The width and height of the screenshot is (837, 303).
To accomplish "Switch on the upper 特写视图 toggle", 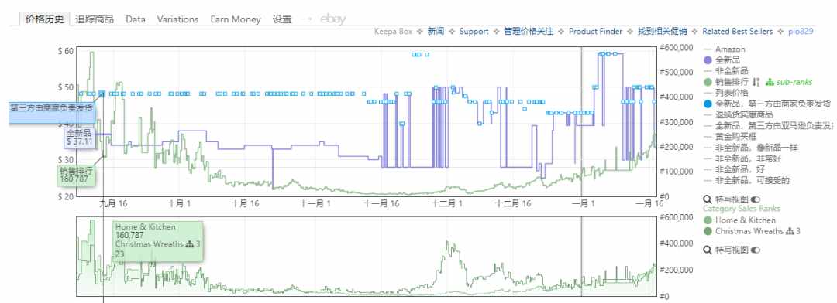I will pyautogui.click(x=755, y=199).
